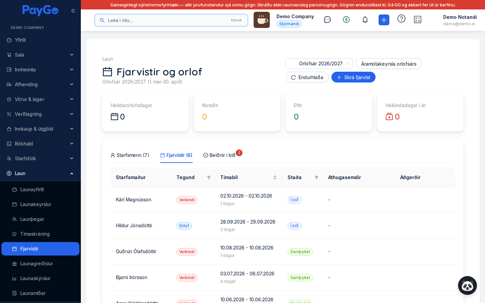Open the Orlofsár 2026/2027 dropdown

(x=319, y=64)
